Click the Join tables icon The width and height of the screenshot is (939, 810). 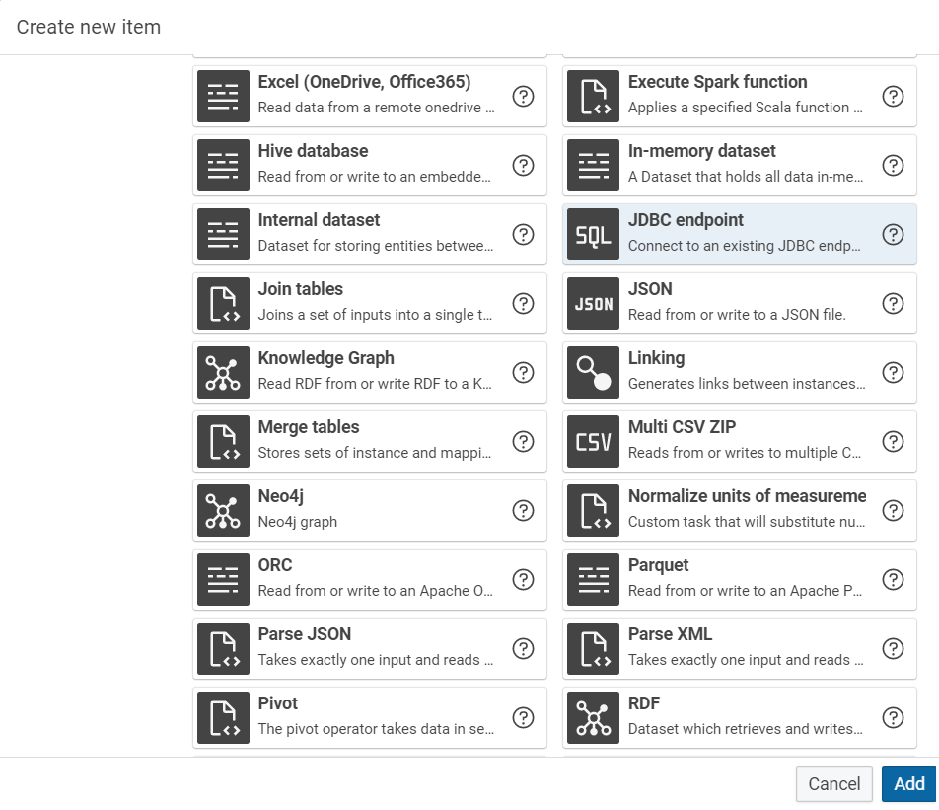pyautogui.click(x=223, y=304)
